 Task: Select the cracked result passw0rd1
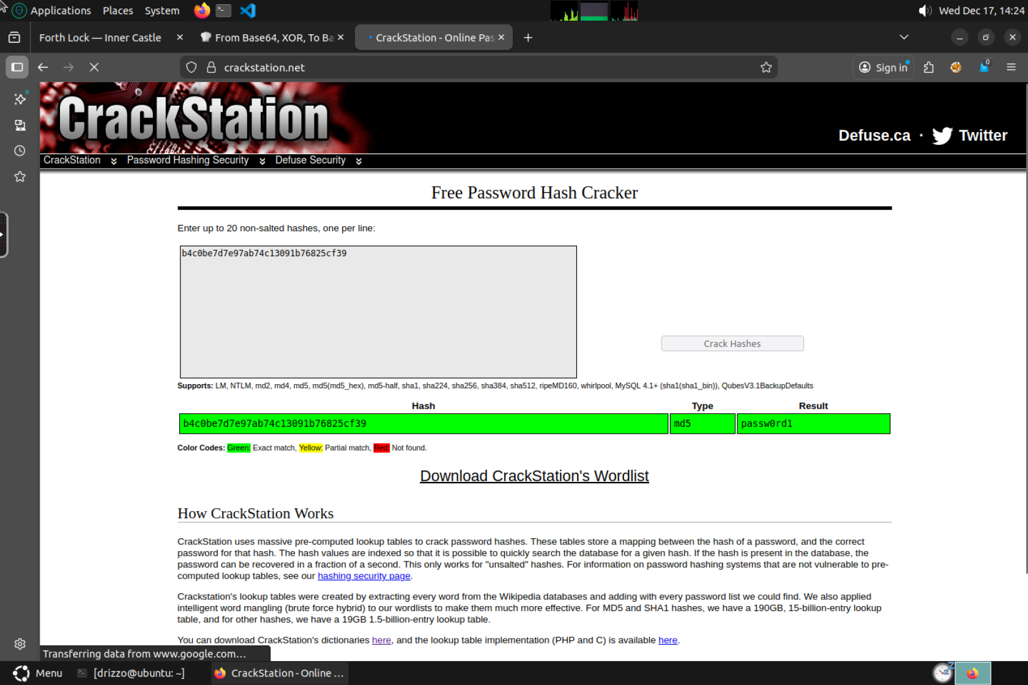(813, 424)
